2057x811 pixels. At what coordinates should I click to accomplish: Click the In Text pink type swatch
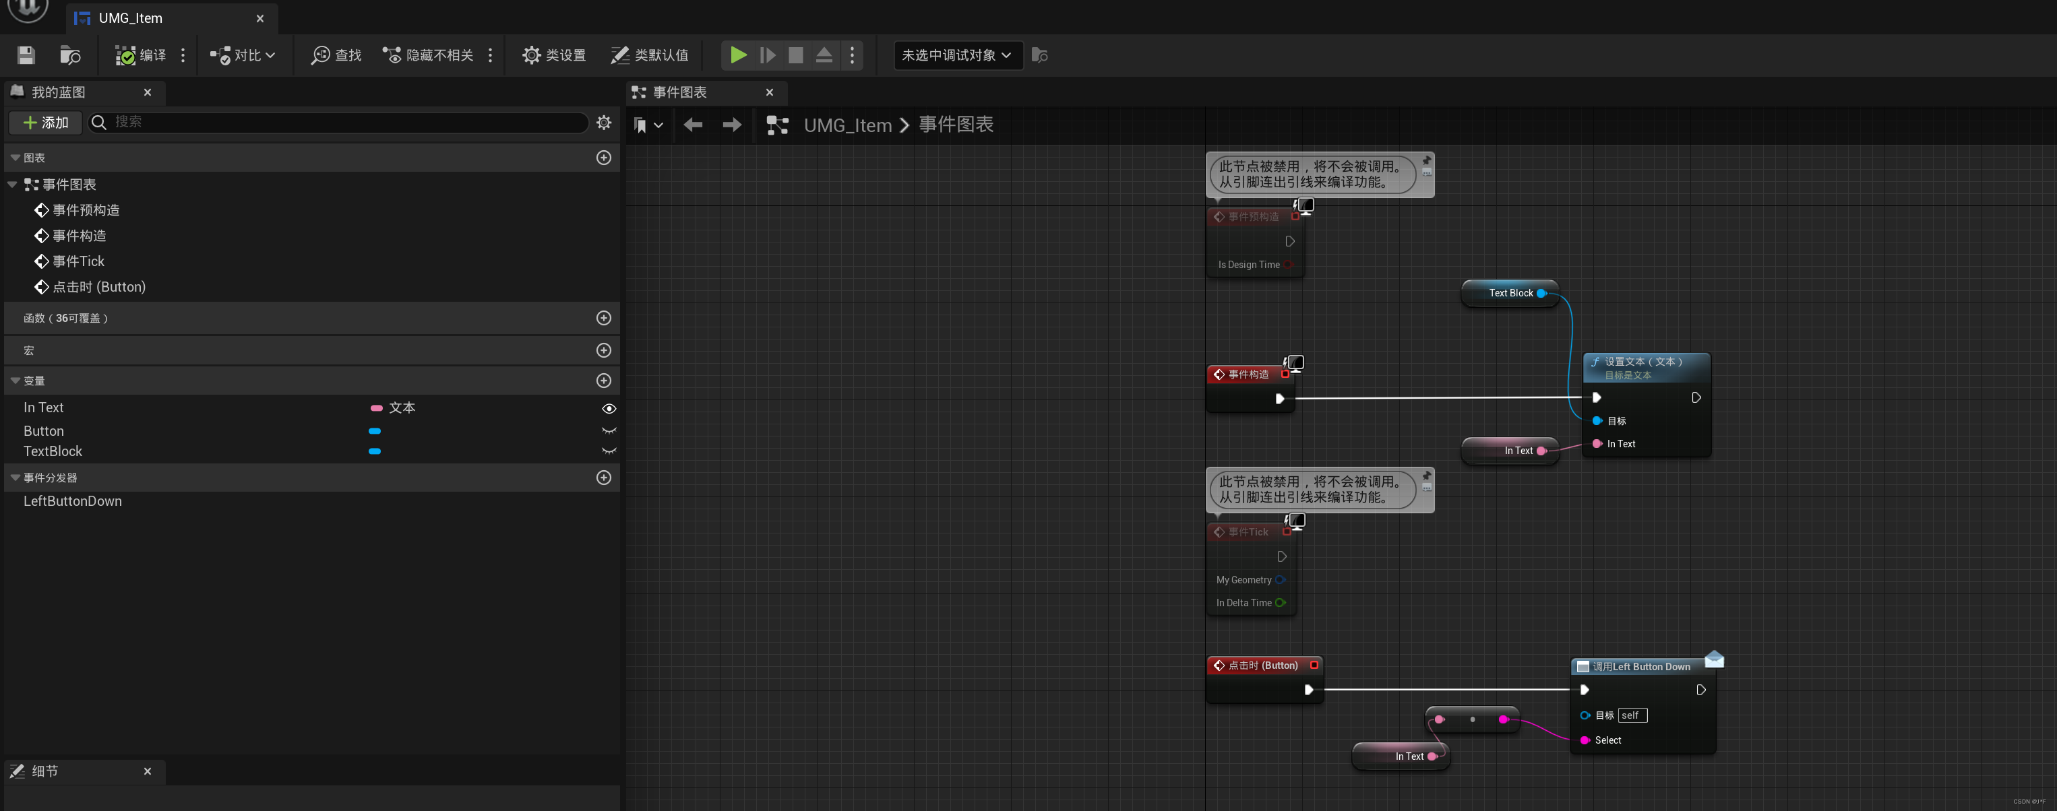point(376,408)
